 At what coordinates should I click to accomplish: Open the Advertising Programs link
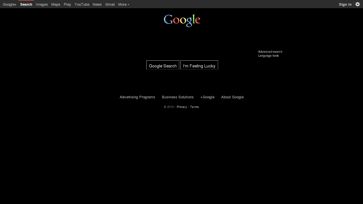coord(137,97)
